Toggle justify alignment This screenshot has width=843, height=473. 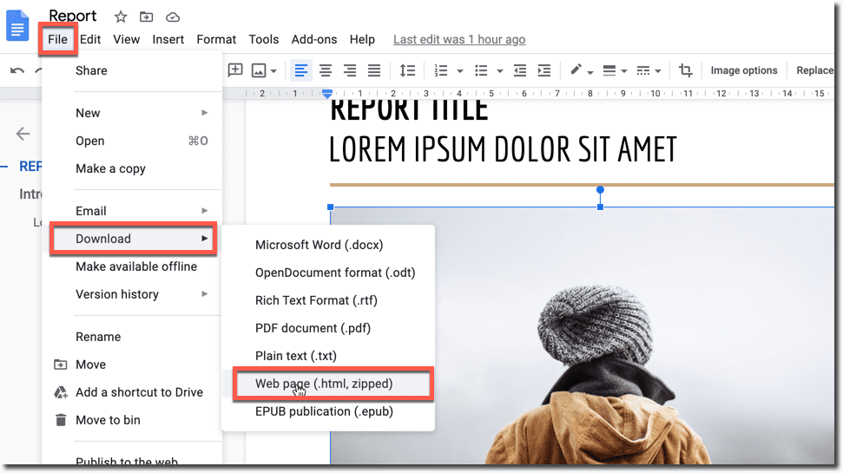click(374, 70)
